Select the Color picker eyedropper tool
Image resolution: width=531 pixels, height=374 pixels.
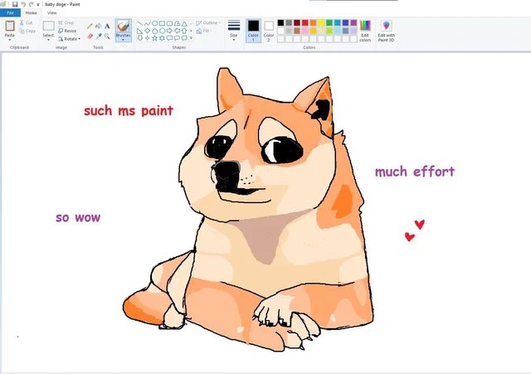pos(99,36)
